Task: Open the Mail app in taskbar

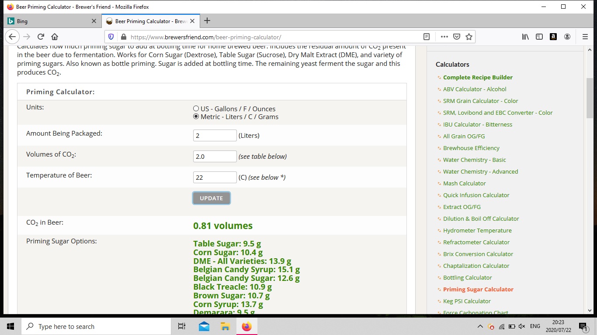Action: pos(204,326)
